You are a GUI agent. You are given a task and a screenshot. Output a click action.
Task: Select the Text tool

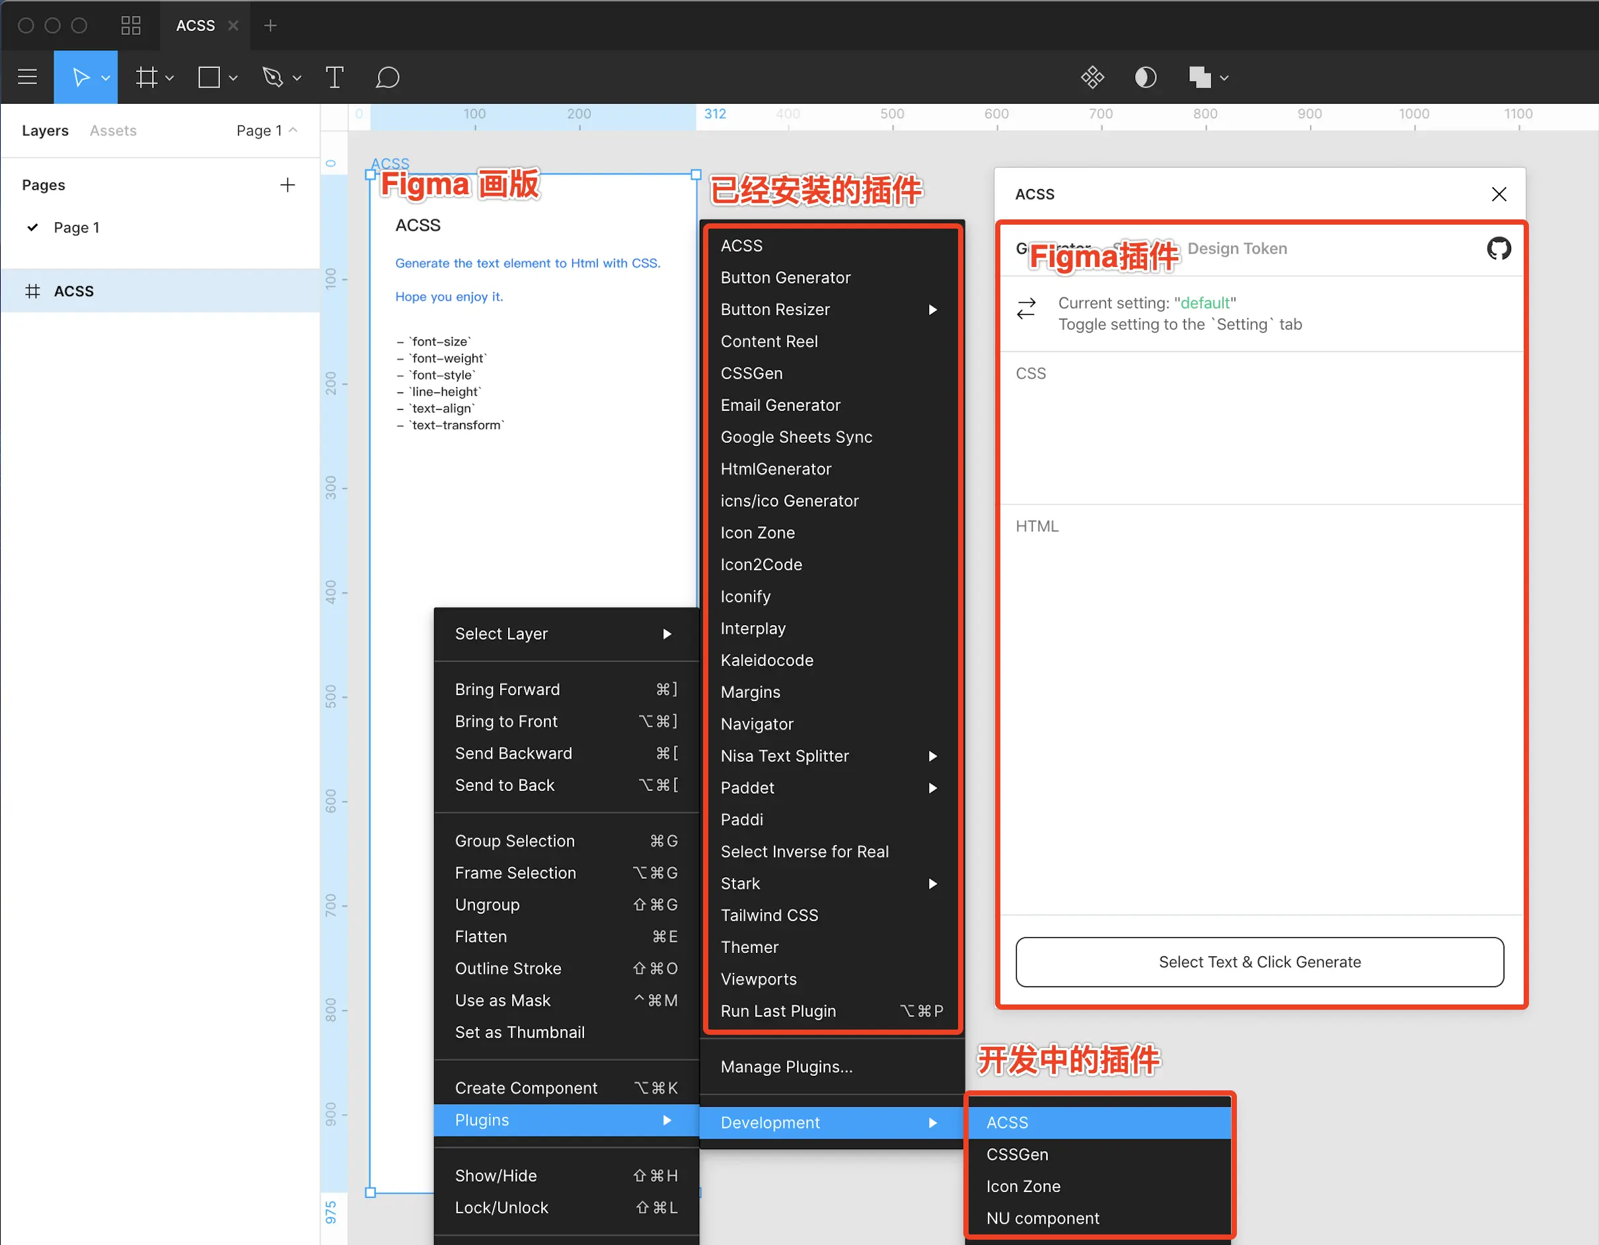(x=334, y=77)
